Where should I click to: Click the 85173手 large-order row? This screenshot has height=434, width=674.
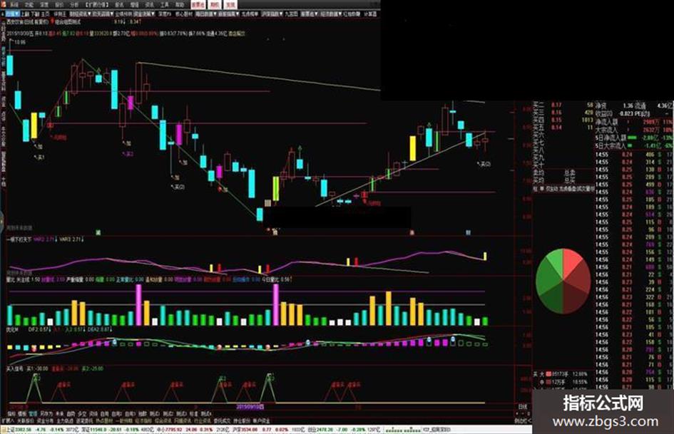pos(561,374)
